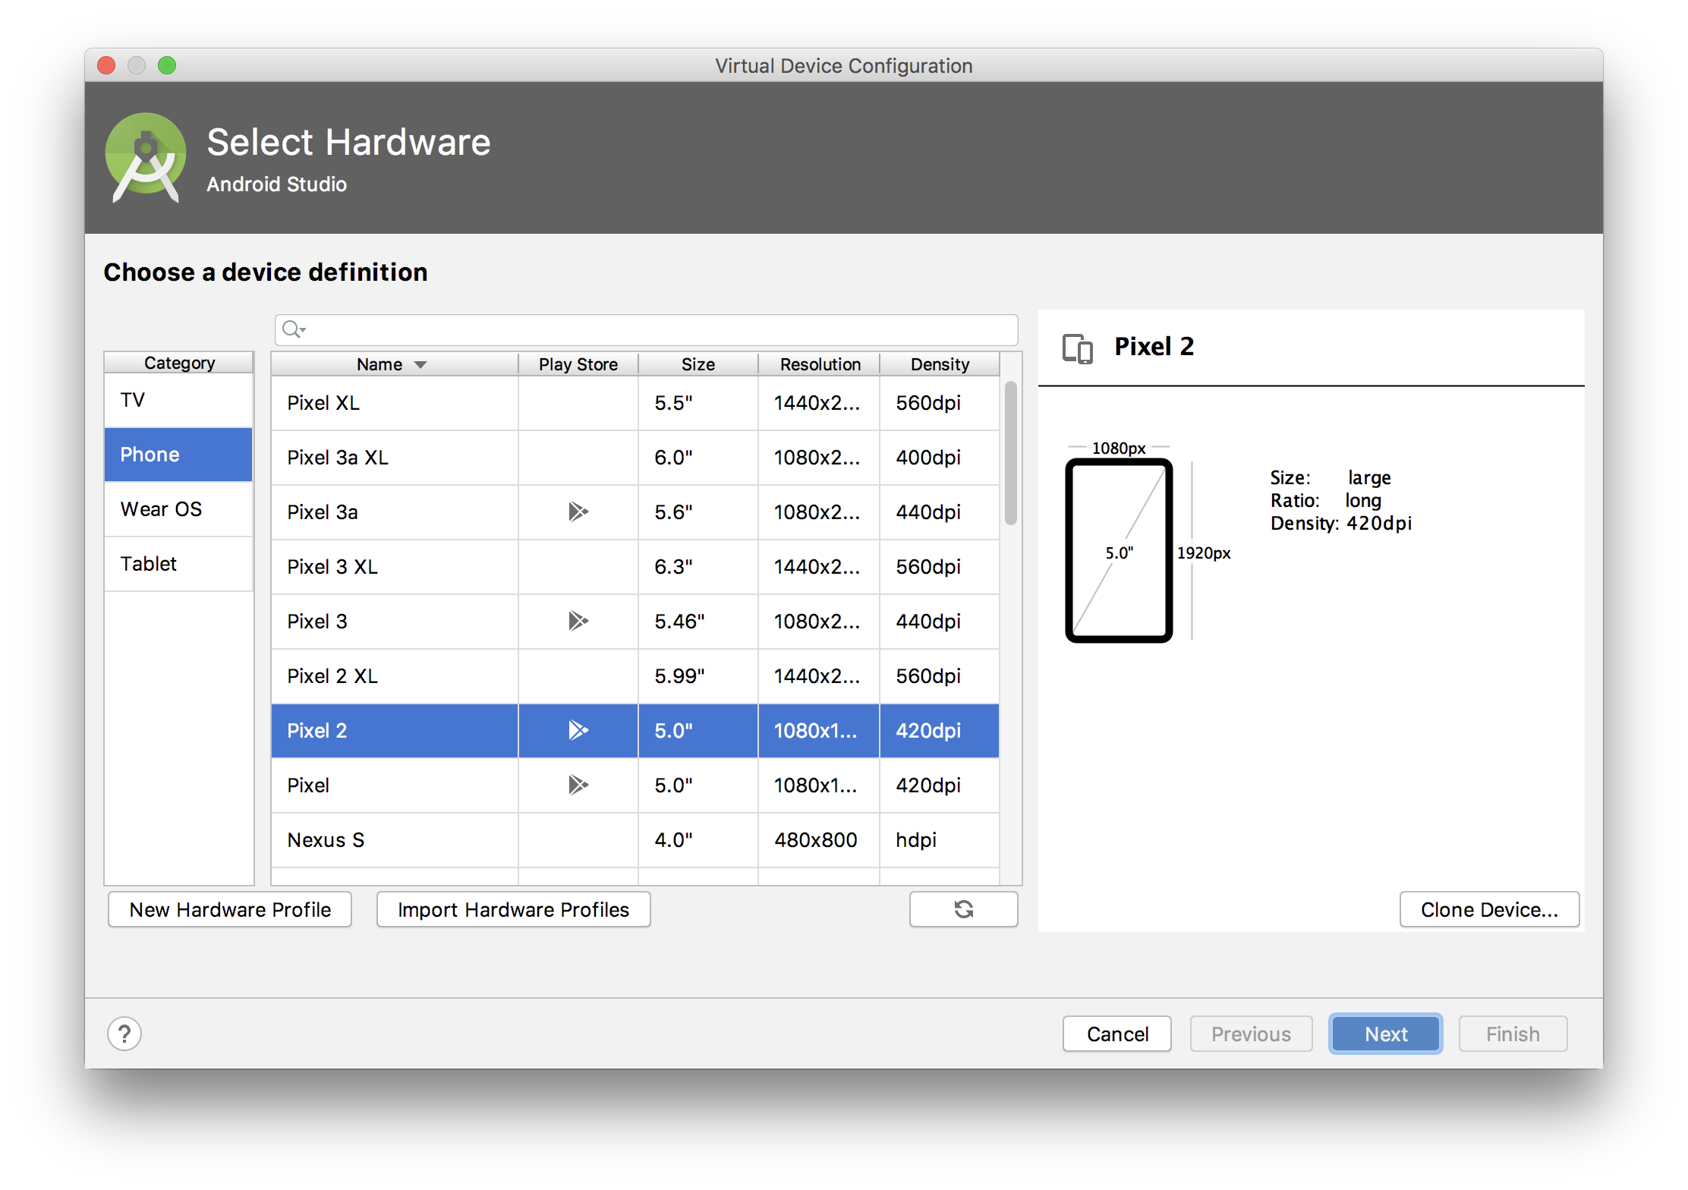The height and width of the screenshot is (1190, 1688).
Task: Click the 6.0" size cell
Action: coord(698,458)
